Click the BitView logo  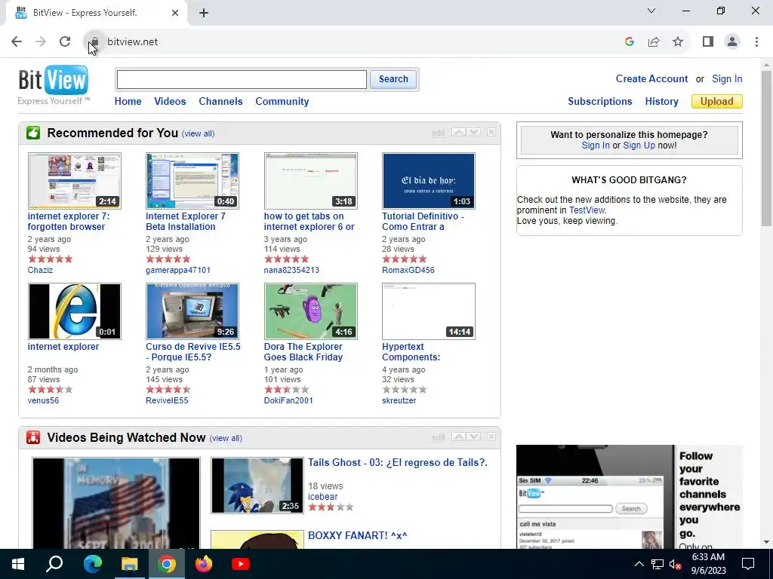pos(54,80)
